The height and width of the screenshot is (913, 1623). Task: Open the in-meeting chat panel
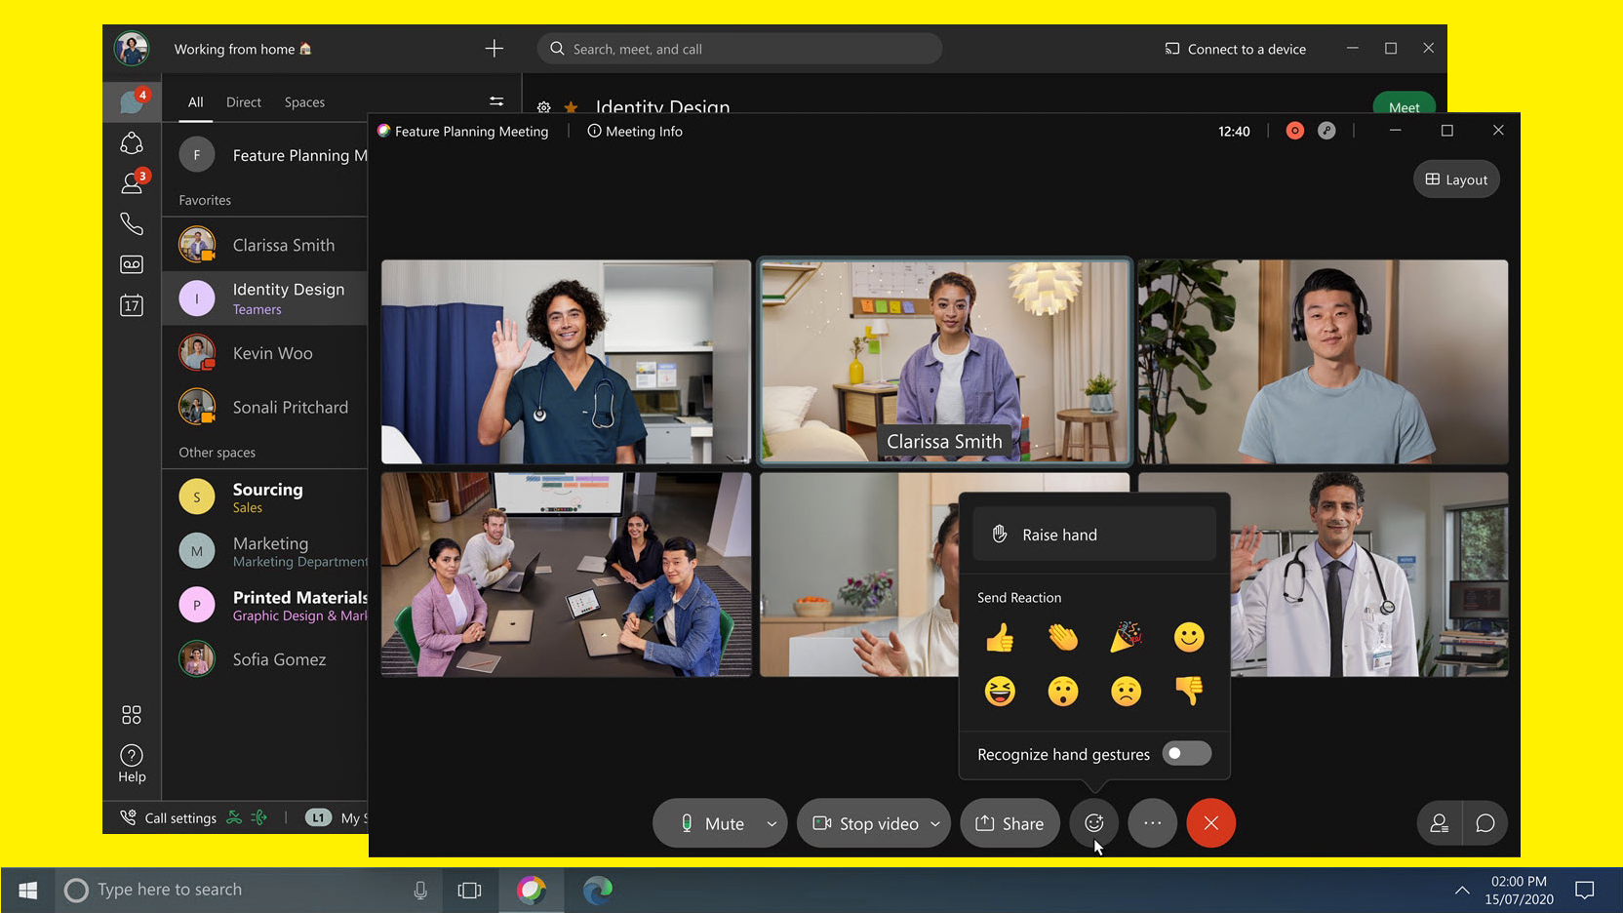click(1485, 822)
